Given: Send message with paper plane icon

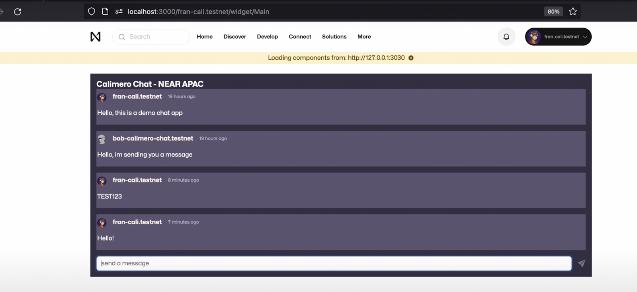Looking at the screenshot, I should (582, 263).
